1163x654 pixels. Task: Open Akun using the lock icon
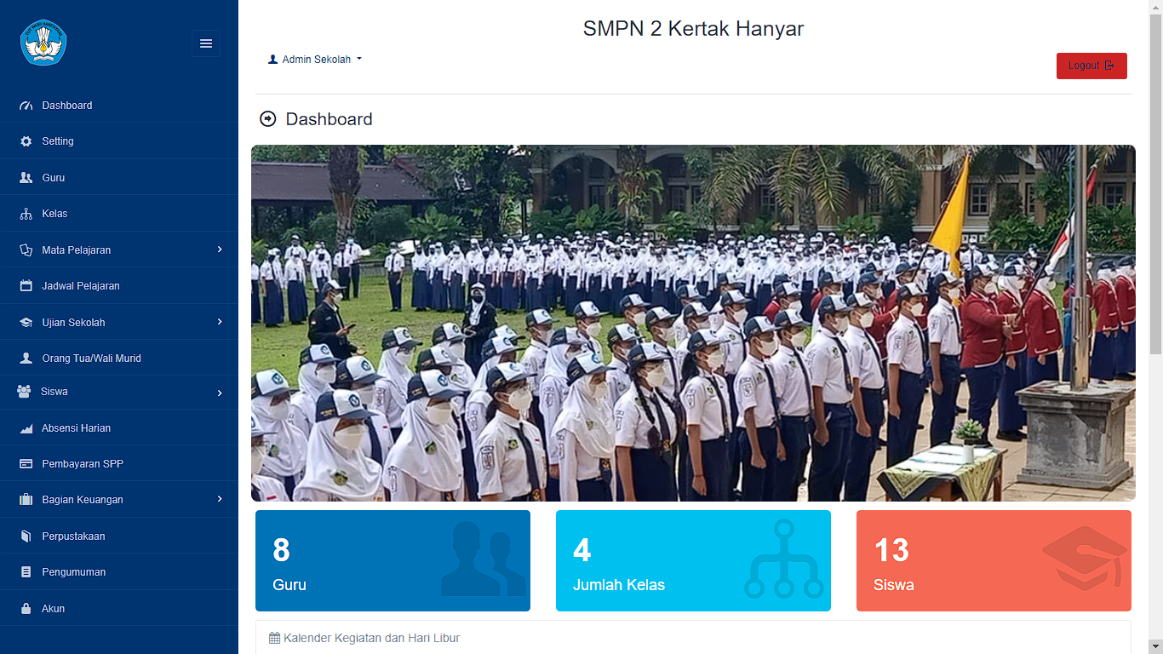26,608
